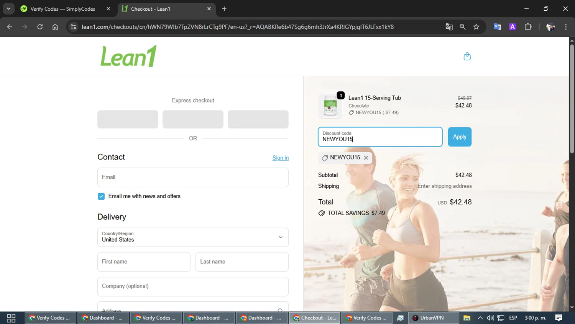Switch to Verify Codes — SimplyCodes tab
This screenshot has width=575, height=324.
click(x=62, y=9)
